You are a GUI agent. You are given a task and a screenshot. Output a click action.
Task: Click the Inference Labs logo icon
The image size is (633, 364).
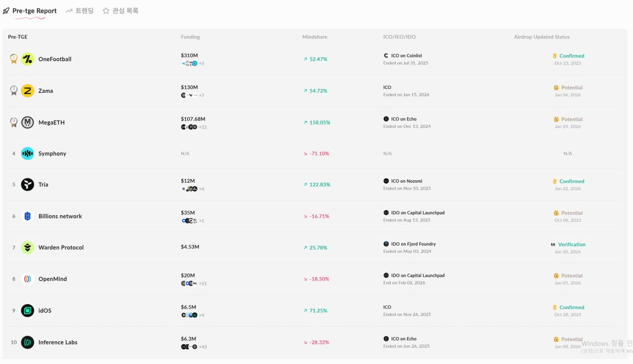pyautogui.click(x=27, y=342)
